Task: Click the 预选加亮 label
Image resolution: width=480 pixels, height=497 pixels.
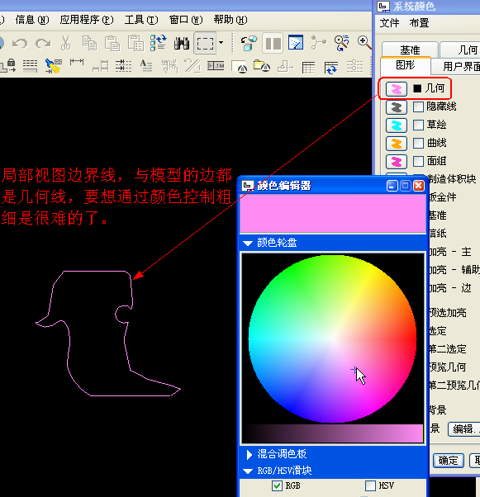Action: coord(447,313)
